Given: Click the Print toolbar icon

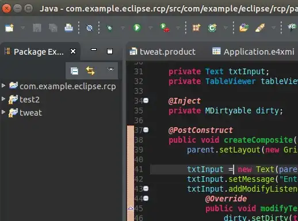Looking at the screenshot, I should pyautogui.click(x=68, y=28).
